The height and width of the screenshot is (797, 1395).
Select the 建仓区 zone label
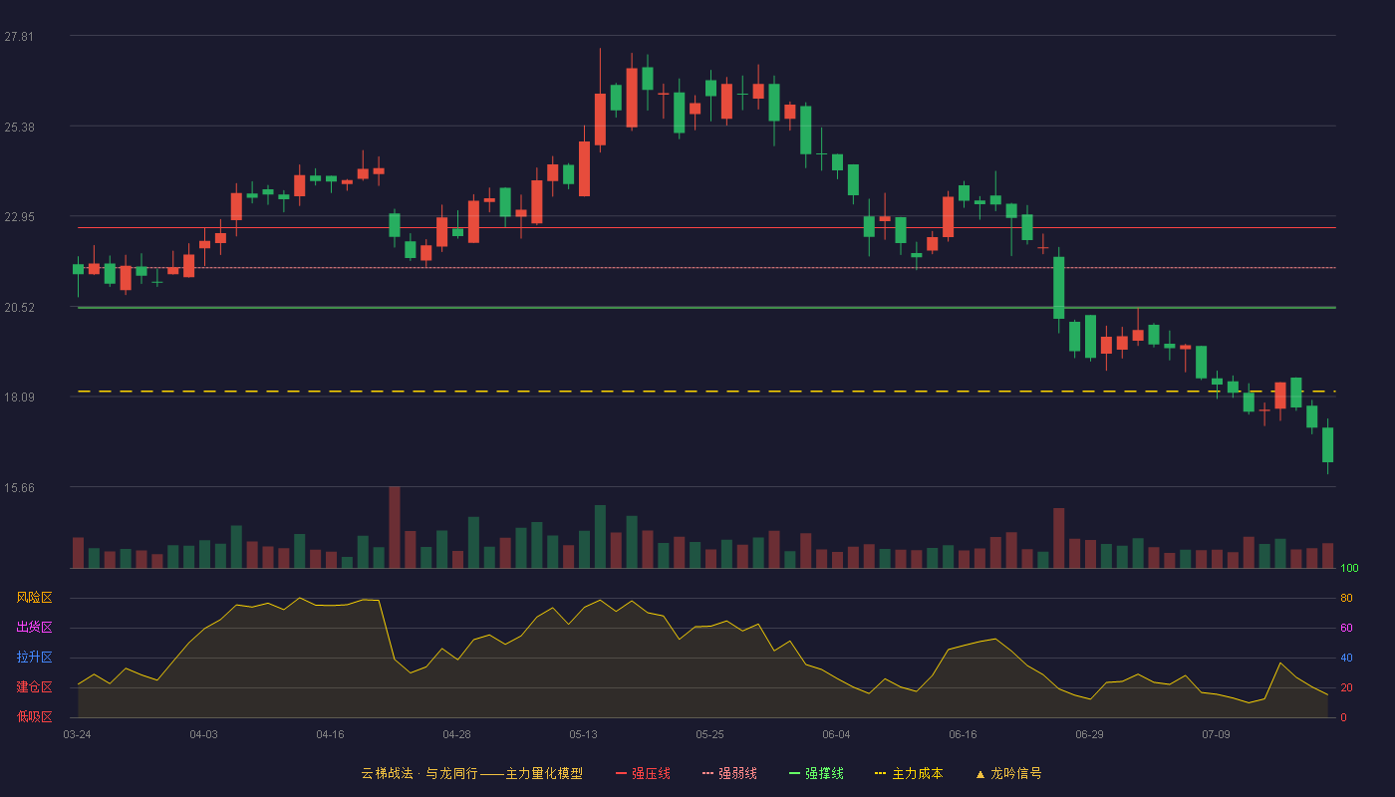coord(34,687)
